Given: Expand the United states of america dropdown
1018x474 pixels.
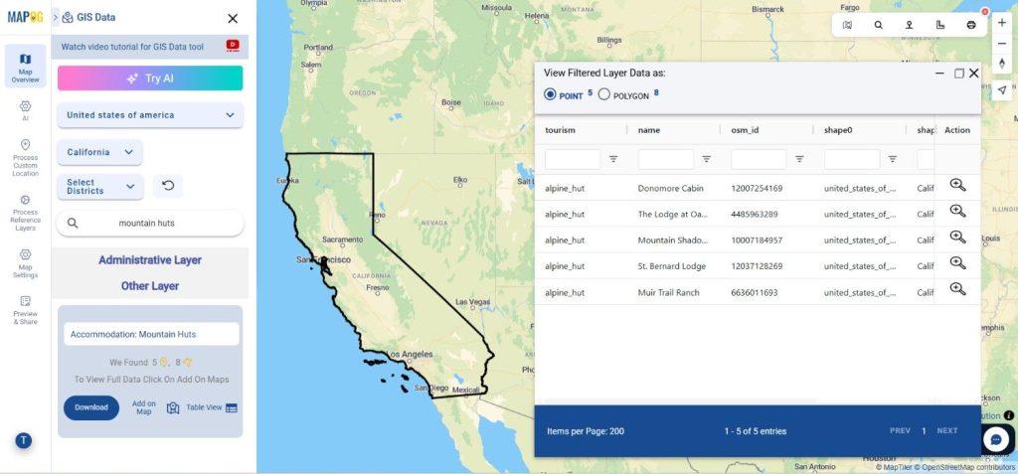Looking at the screenshot, I should coord(149,115).
